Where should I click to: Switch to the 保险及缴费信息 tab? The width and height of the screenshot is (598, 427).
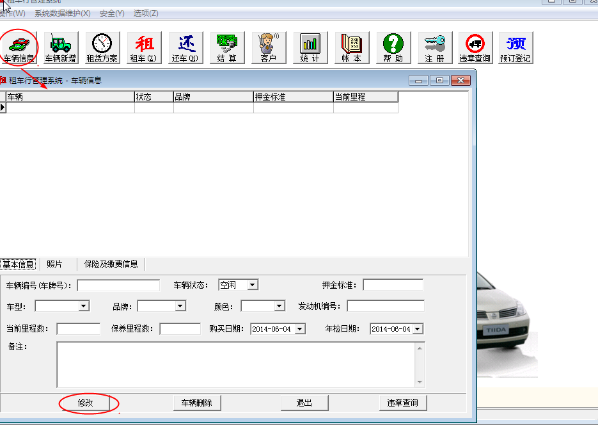point(111,264)
